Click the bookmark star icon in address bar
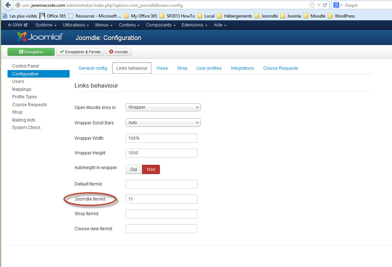Viewport: 392px width, 267px height. (x=312, y=5)
